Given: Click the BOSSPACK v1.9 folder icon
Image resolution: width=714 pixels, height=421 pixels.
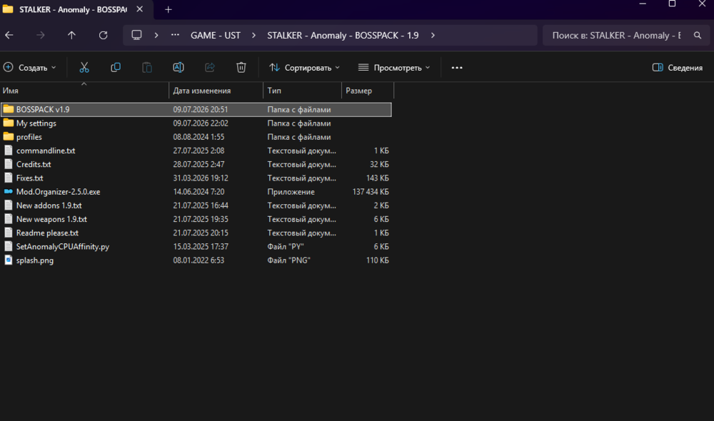Looking at the screenshot, I should (8, 109).
